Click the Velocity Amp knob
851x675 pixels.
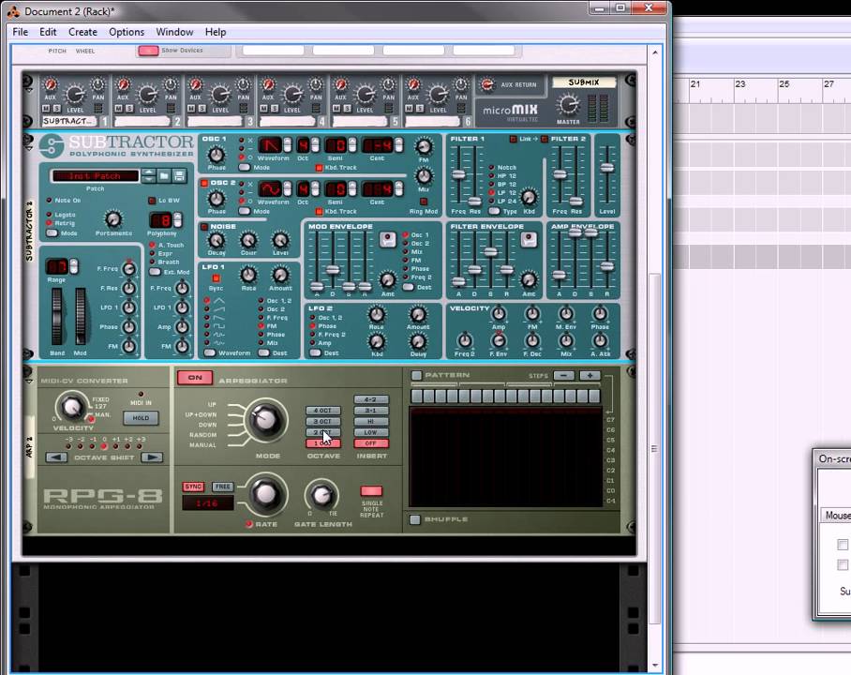coord(499,313)
